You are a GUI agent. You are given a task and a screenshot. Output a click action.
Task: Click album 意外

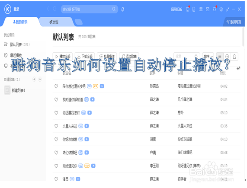click(180, 113)
